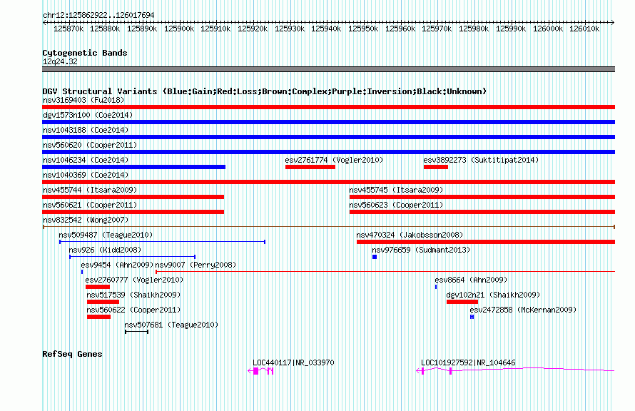The width and height of the screenshot is (635, 411).
Task: Click the thin red line of nsv9007
Action: [x=385, y=272]
